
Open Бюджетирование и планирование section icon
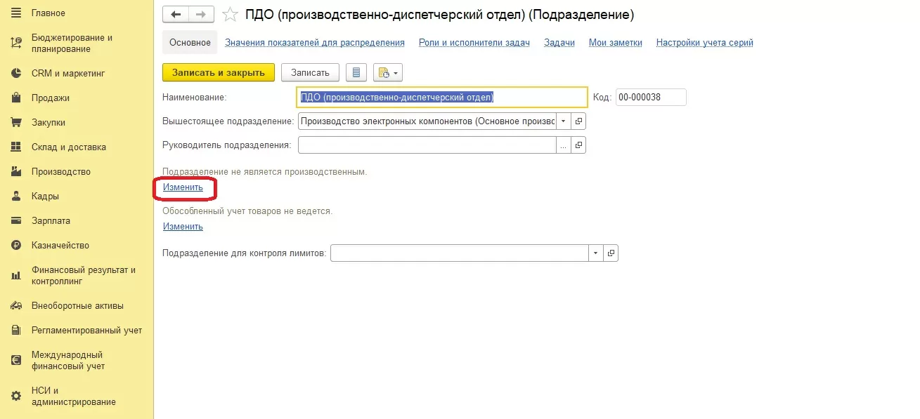16,44
